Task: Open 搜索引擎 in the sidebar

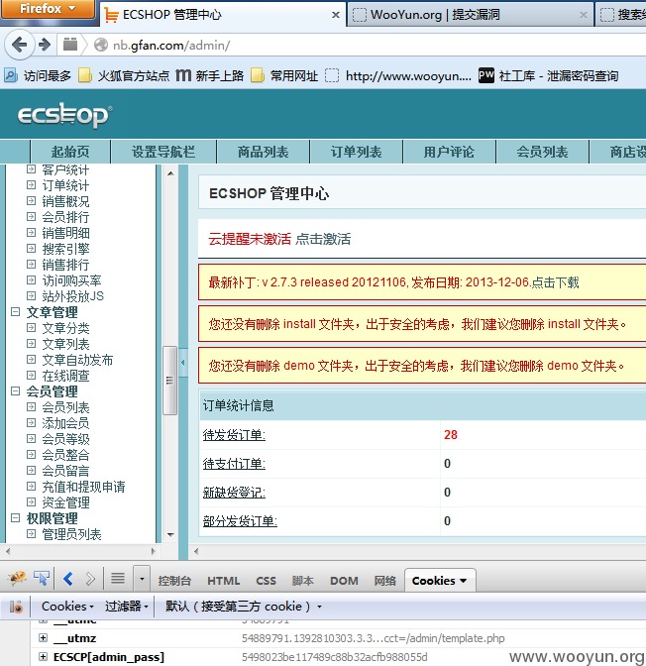Action: pos(65,249)
